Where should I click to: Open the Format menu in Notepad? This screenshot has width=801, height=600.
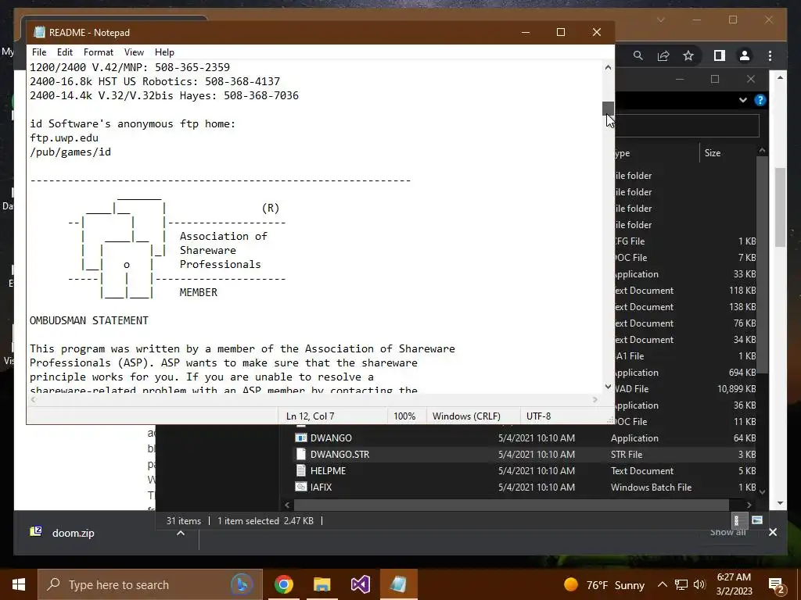tap(98, 52)
